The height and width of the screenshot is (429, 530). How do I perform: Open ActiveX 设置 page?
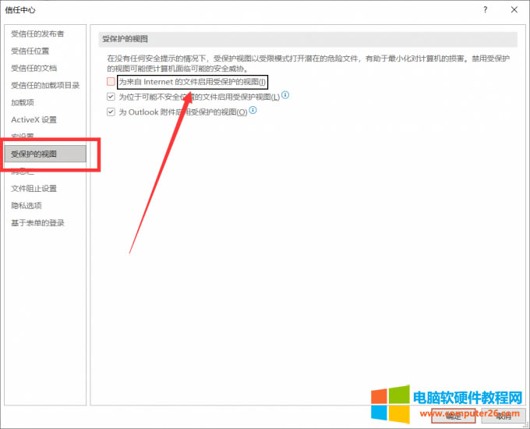(x=34, y=119)
